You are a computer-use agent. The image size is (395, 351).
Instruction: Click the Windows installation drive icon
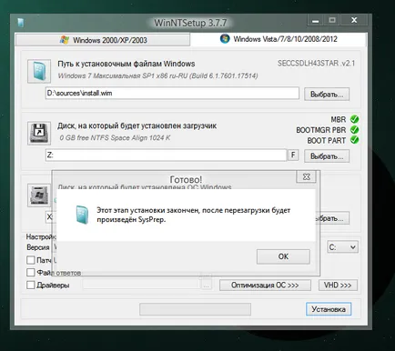point(39,196)
